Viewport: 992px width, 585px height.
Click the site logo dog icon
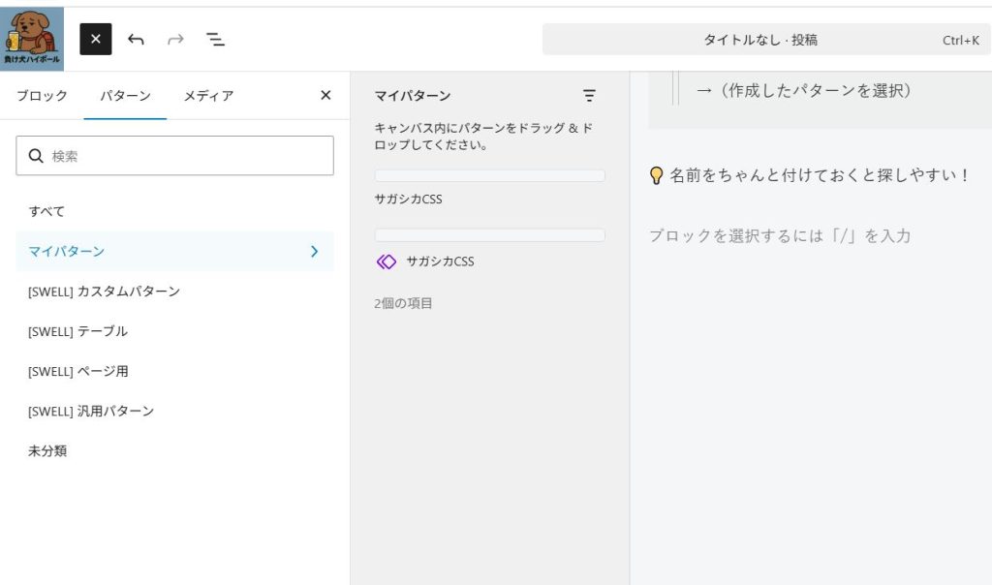[x=32, y=39]
